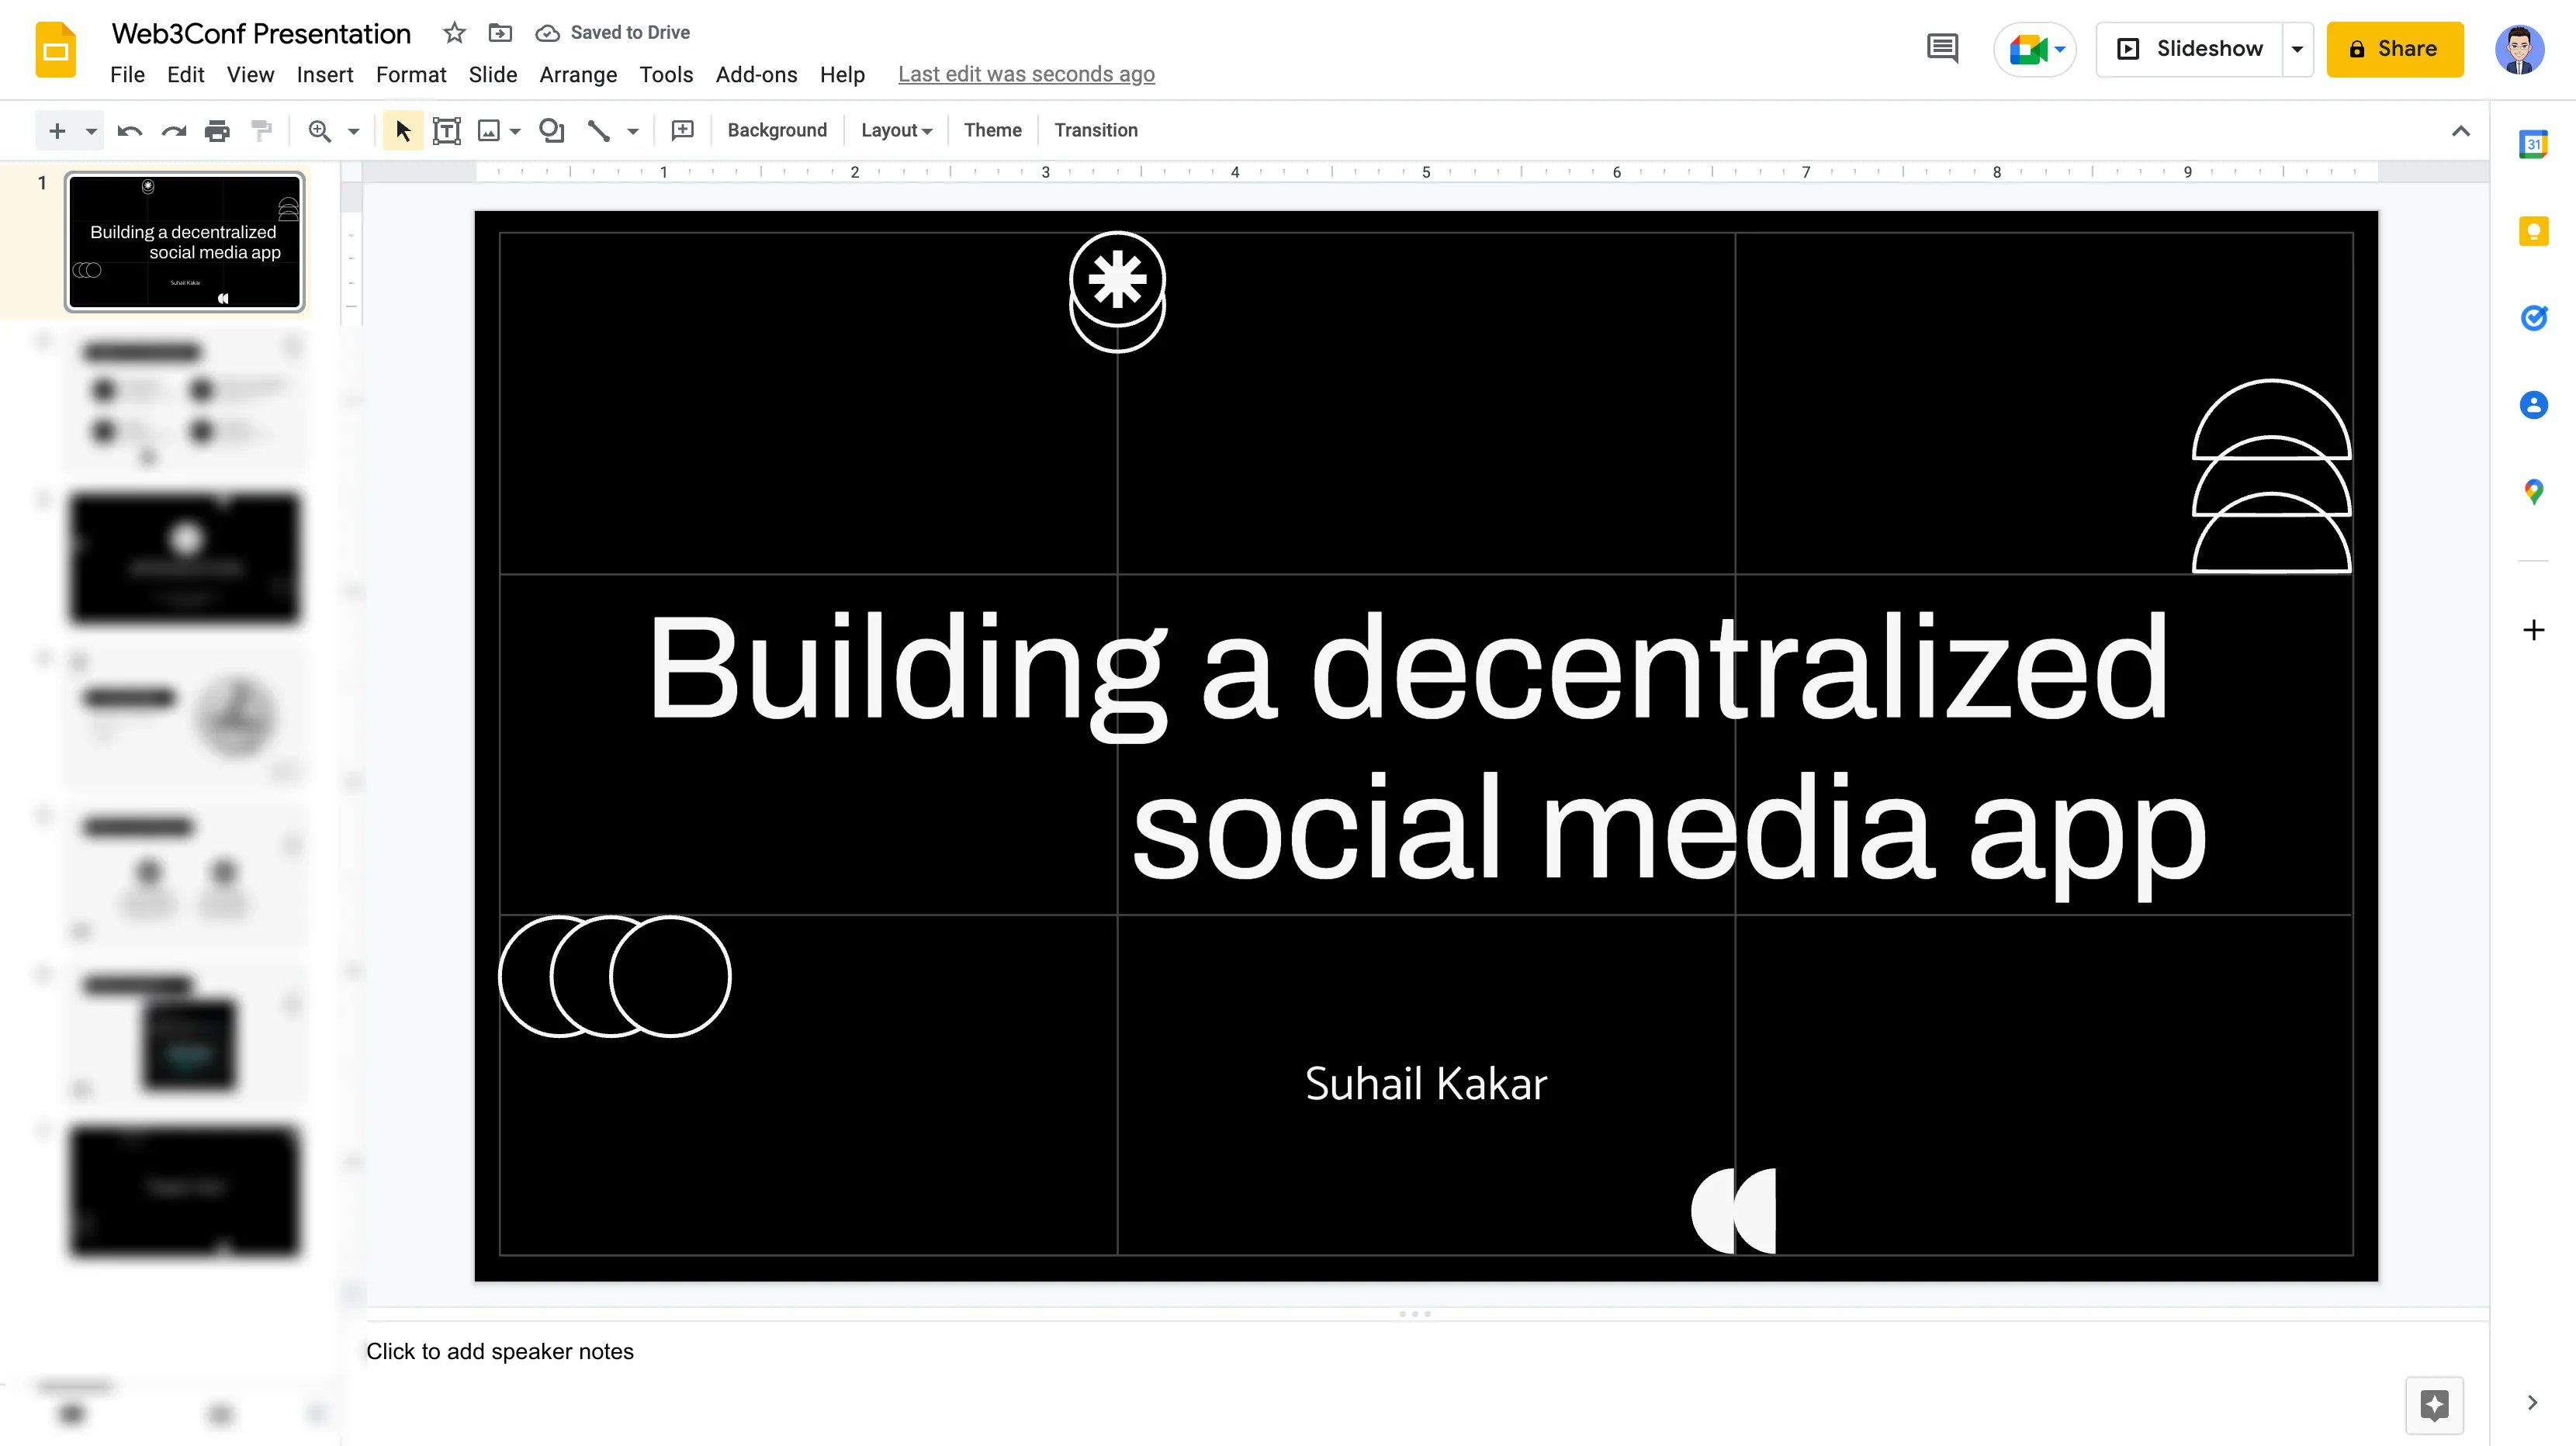Open Tasks in the side panel
Screen dimensions: 2576x1446
click(2533, 318)
